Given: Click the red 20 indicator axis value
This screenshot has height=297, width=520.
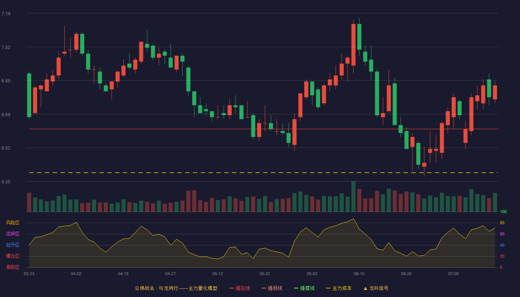Looking at the screenshot, I should 502,256.
